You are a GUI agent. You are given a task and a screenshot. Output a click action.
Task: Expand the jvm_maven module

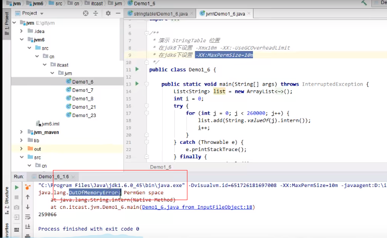[x=21, y=132]
